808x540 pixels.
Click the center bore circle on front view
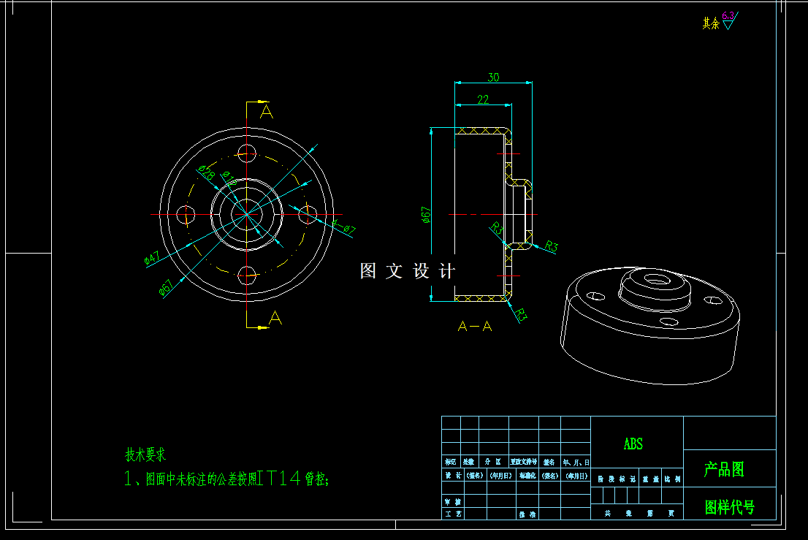(x=247, y=214)
